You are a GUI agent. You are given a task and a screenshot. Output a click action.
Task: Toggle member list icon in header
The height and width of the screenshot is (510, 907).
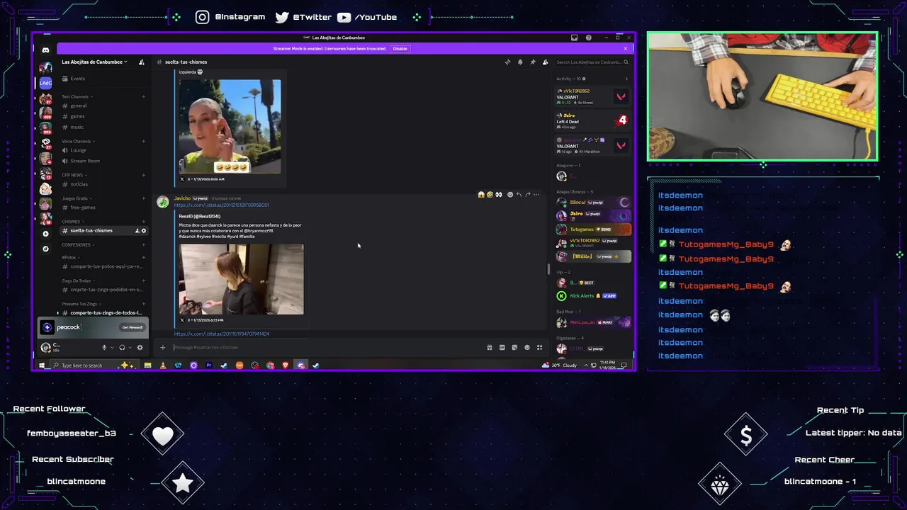pos(545,62)
